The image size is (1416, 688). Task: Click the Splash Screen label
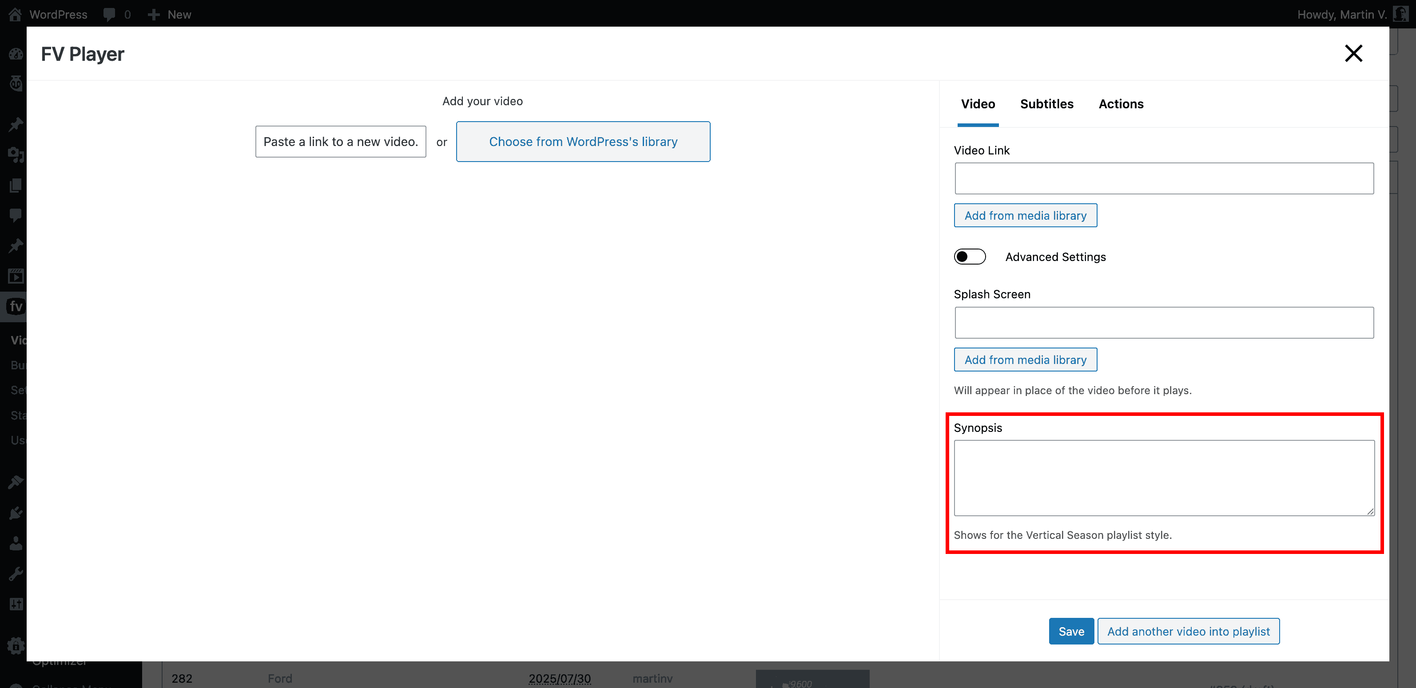point(992,294)
